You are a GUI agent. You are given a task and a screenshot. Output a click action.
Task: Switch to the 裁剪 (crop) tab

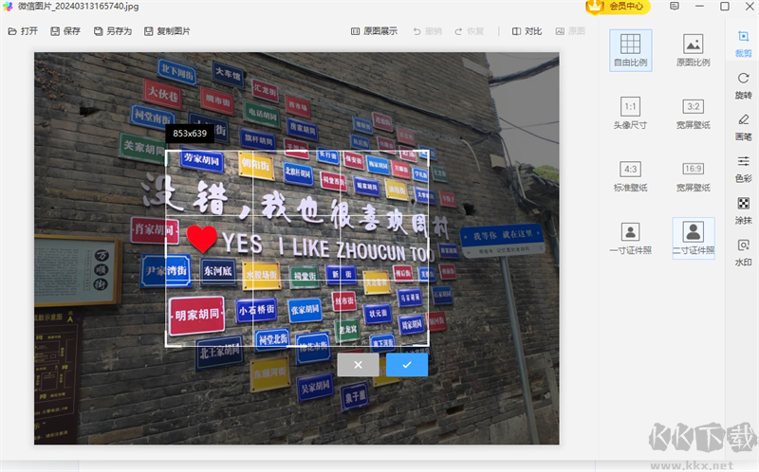click(x=743, y=43)
